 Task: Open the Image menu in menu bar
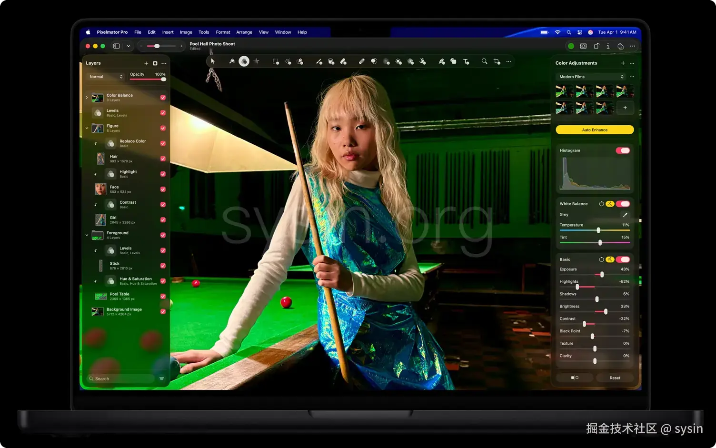click(186, 32)
